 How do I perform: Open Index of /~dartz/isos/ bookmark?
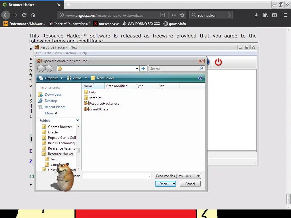pos(69,24)
